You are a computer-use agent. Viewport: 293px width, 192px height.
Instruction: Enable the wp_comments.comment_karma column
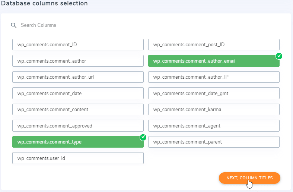click(214, 110)
